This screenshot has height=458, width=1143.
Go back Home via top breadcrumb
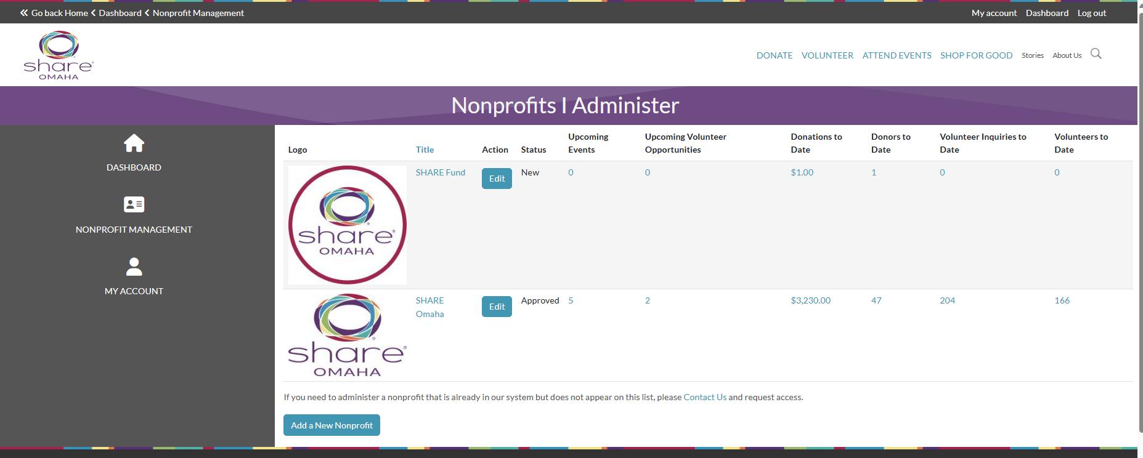(54, 13)
